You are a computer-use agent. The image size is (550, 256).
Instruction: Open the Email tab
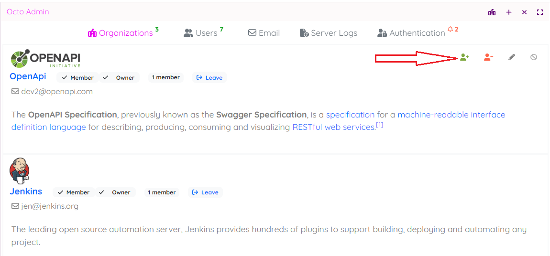264,33
